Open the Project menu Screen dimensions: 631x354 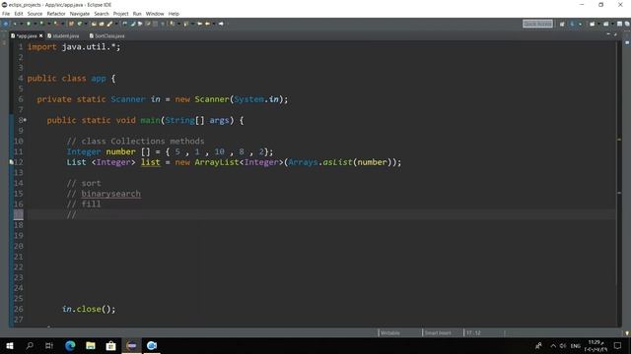[120, 14]
